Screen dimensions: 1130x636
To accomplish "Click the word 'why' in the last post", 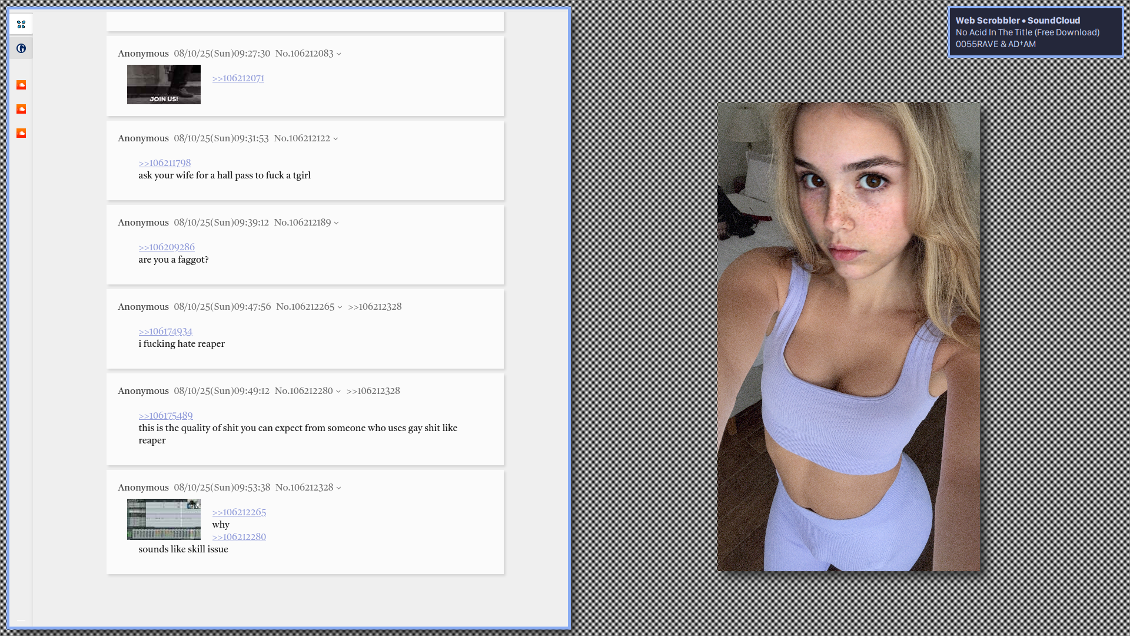I will click(x=221, y=524).
